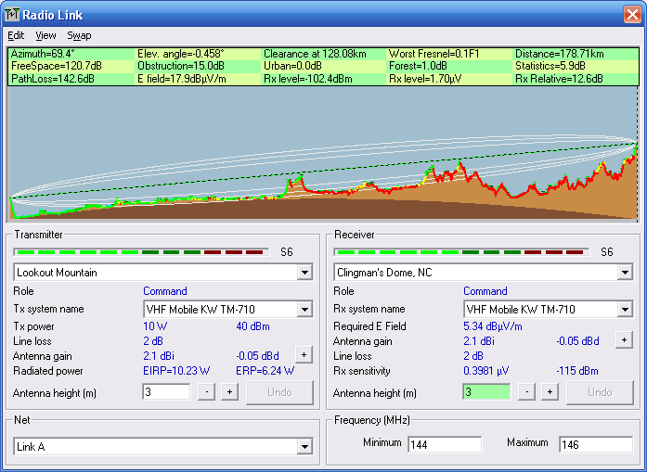The height and width of the screenshot is (472, 647).
Task: Increase transmitter antenna height with plus button
Action: pos(229,392)
